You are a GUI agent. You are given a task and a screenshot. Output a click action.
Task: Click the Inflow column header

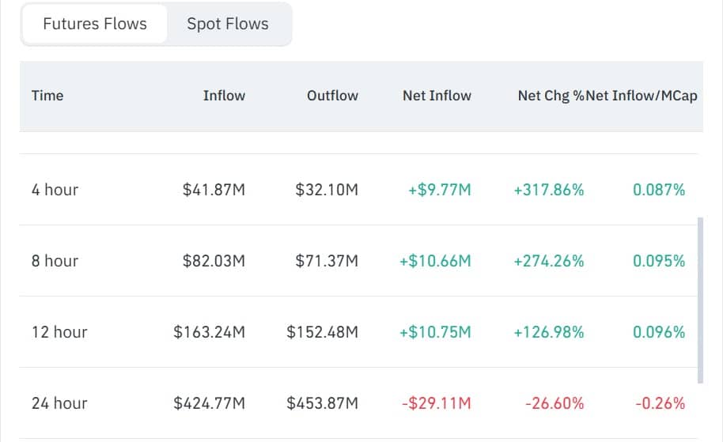click(x=224, y=96)
